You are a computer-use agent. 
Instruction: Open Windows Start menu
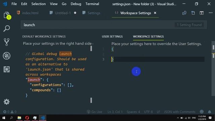coord(4,118)
